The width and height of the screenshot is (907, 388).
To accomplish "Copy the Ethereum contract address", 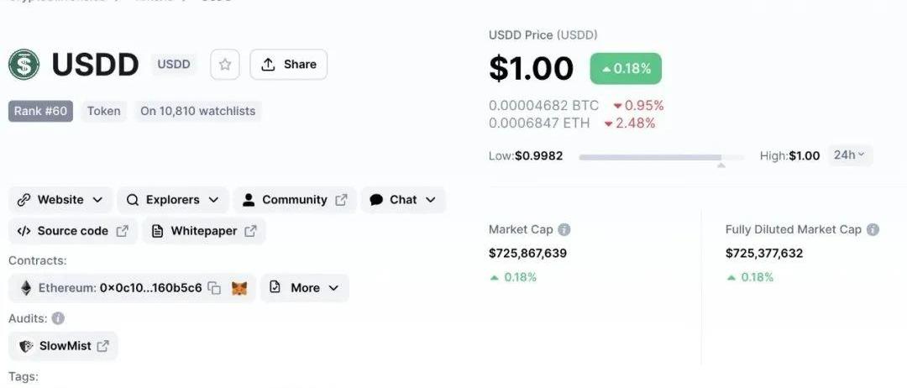I will [215, 288].
